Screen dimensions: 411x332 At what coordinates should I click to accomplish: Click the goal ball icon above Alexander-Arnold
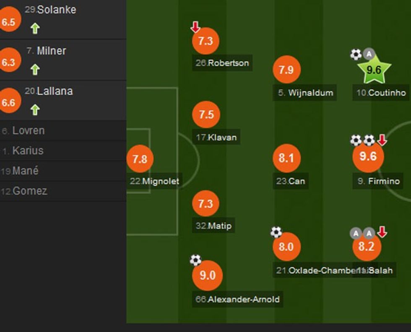pyautogui.click(x=195, y=260)
